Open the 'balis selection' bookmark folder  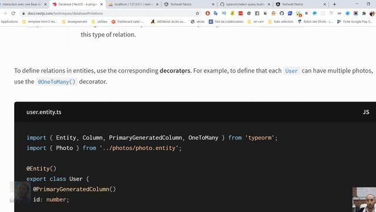[x=281, y=22]
